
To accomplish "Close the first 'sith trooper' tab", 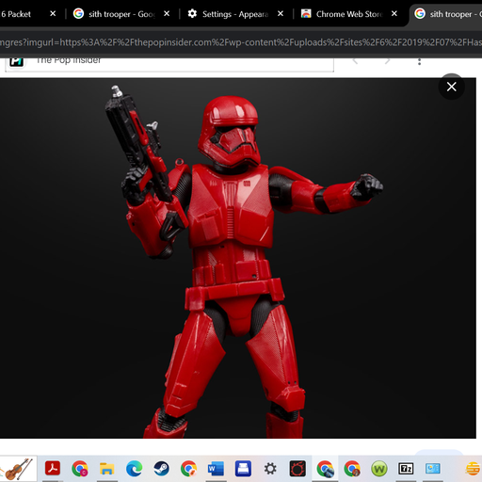I will (167, 14).
